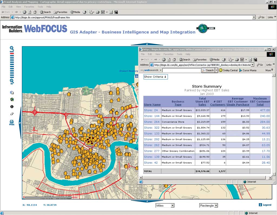Open the Store: 24 link

click(x=151, y=110)
